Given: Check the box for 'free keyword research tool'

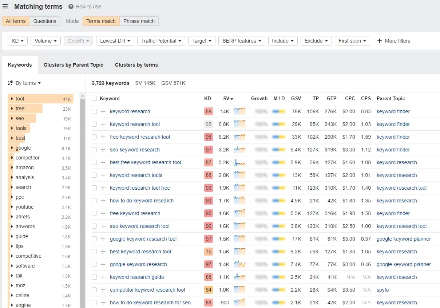Looking at the screenshot, I should coord(94,137).
